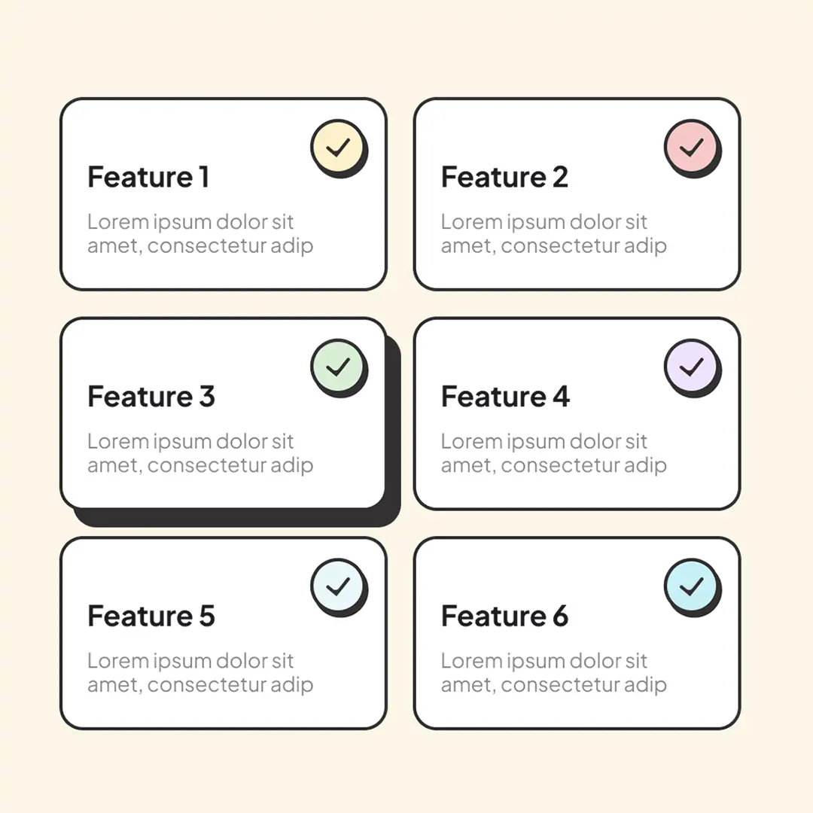Select the Feature 2 heading
813x813 pixels.
pos(504,177)
